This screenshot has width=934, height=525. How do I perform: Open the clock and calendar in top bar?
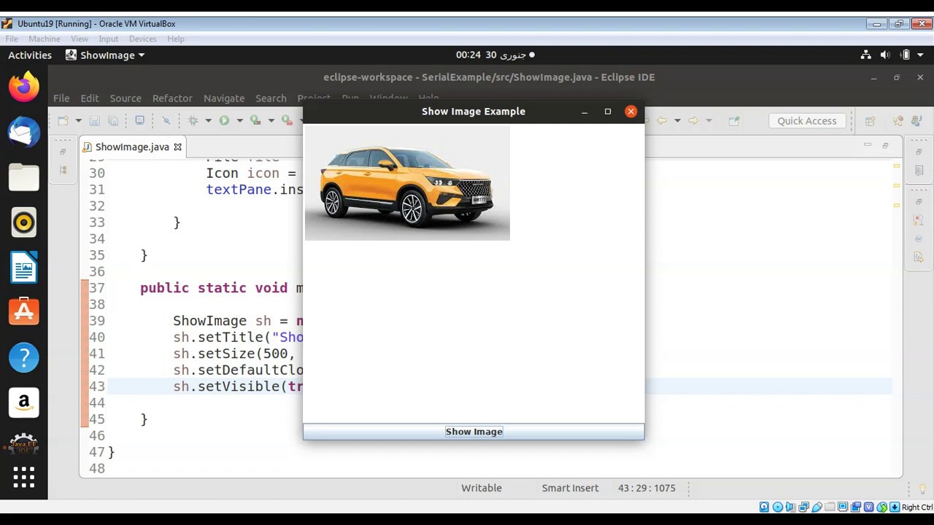click(495, 55)
